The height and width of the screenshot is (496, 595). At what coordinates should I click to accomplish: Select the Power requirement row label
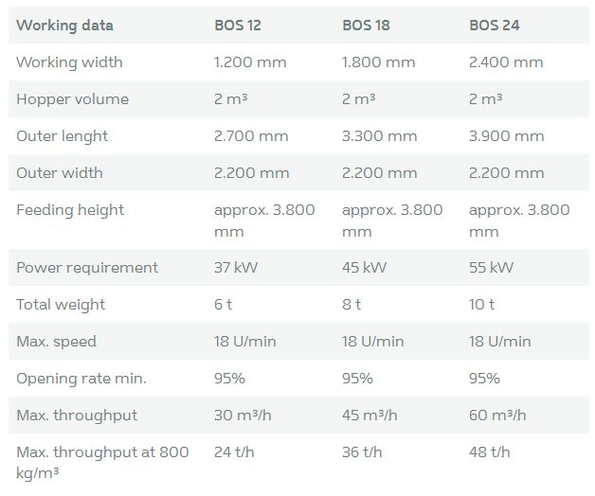click(87, 268)
